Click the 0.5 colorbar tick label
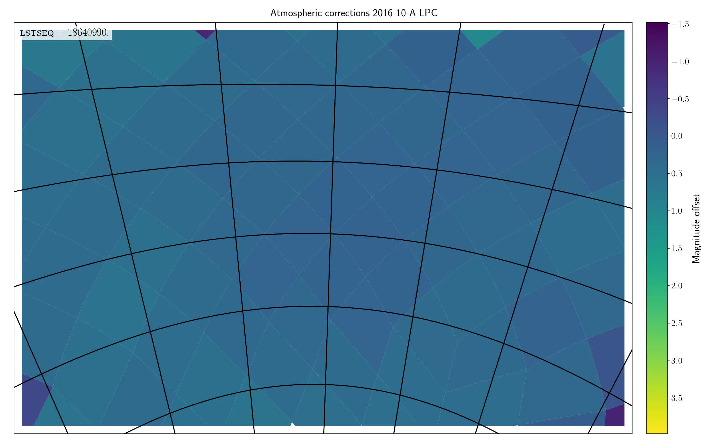Viewport: 708px width, 442px height. click(676, 174)
